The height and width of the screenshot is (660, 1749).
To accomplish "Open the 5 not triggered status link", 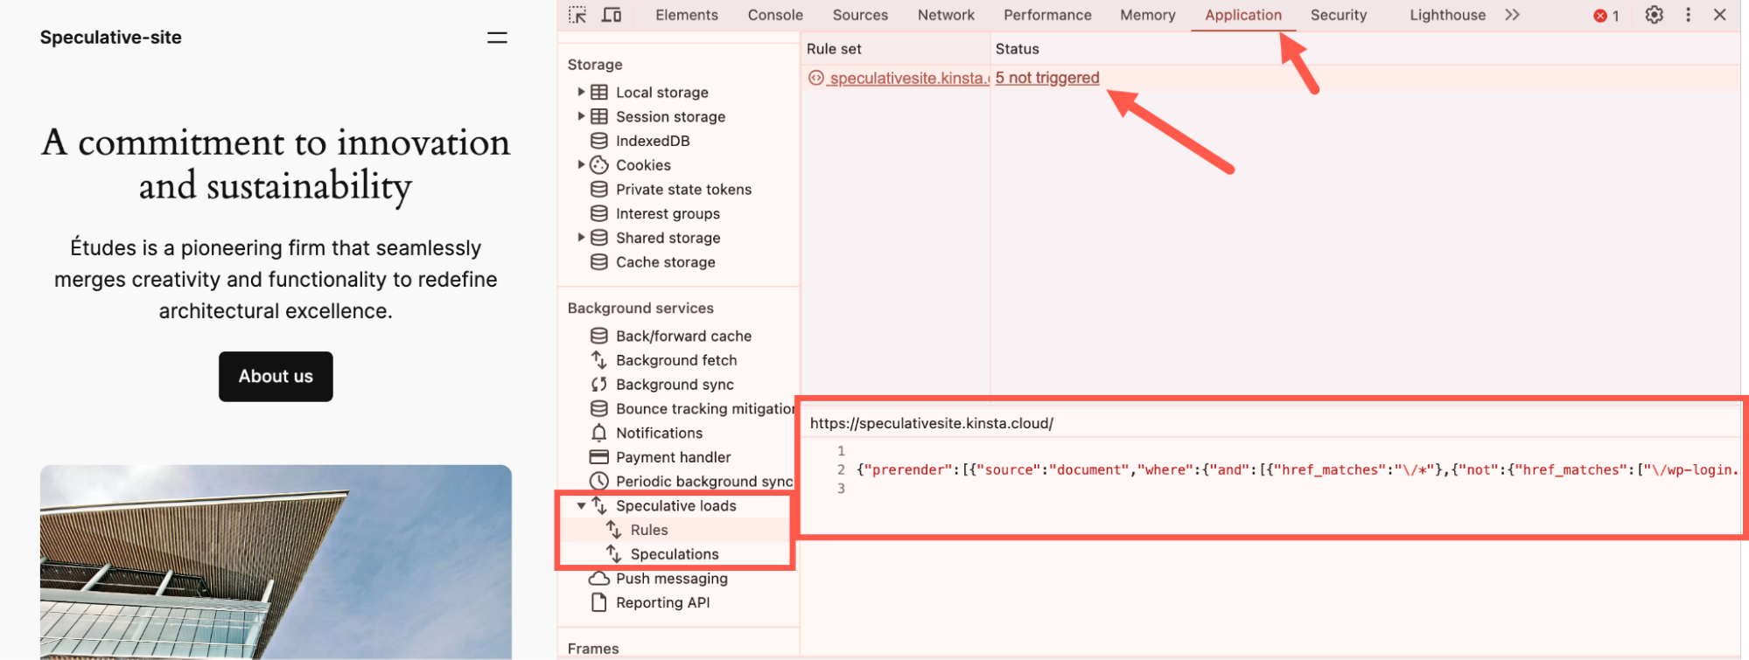I will point(1047,78).
